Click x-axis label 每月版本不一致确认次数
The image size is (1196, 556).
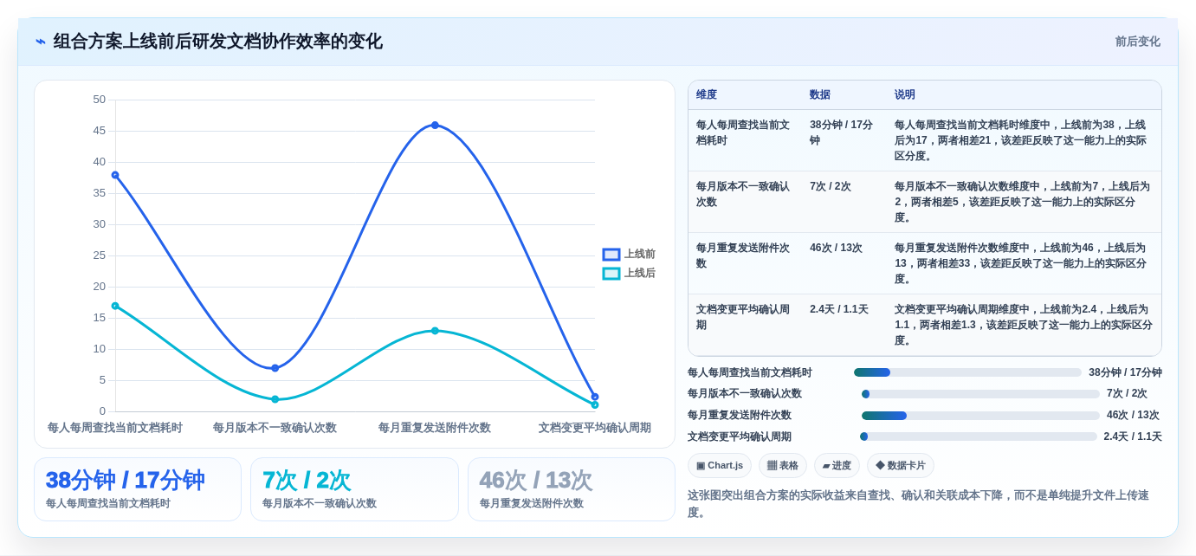[275, 428]
